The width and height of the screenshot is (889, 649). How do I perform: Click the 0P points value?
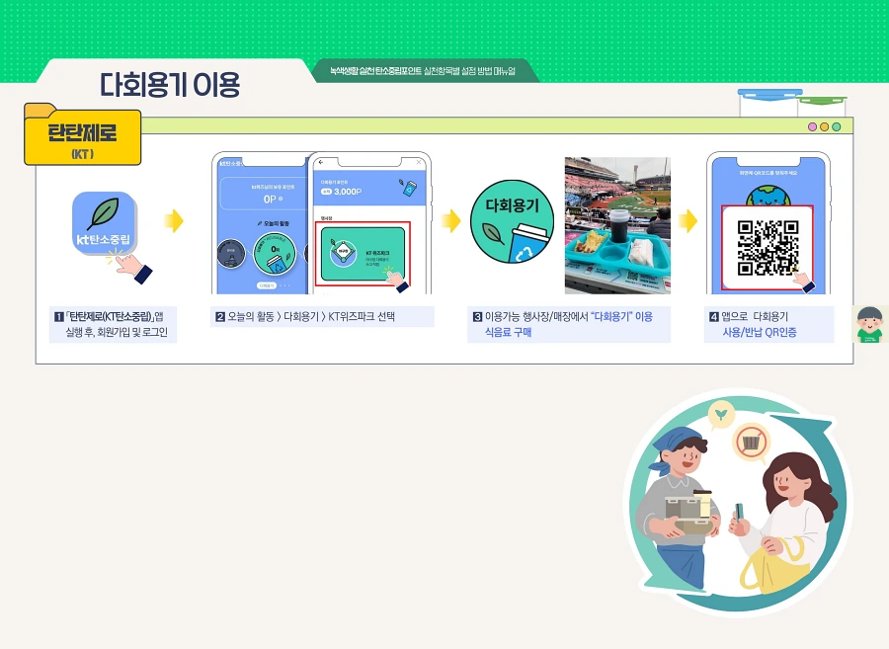[x=270, y=199]
